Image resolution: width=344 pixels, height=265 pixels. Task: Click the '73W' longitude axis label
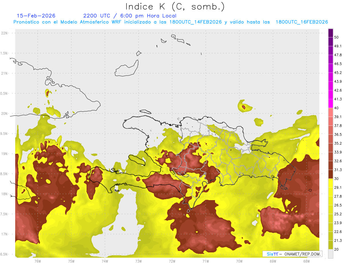click(x=138, y=261)
